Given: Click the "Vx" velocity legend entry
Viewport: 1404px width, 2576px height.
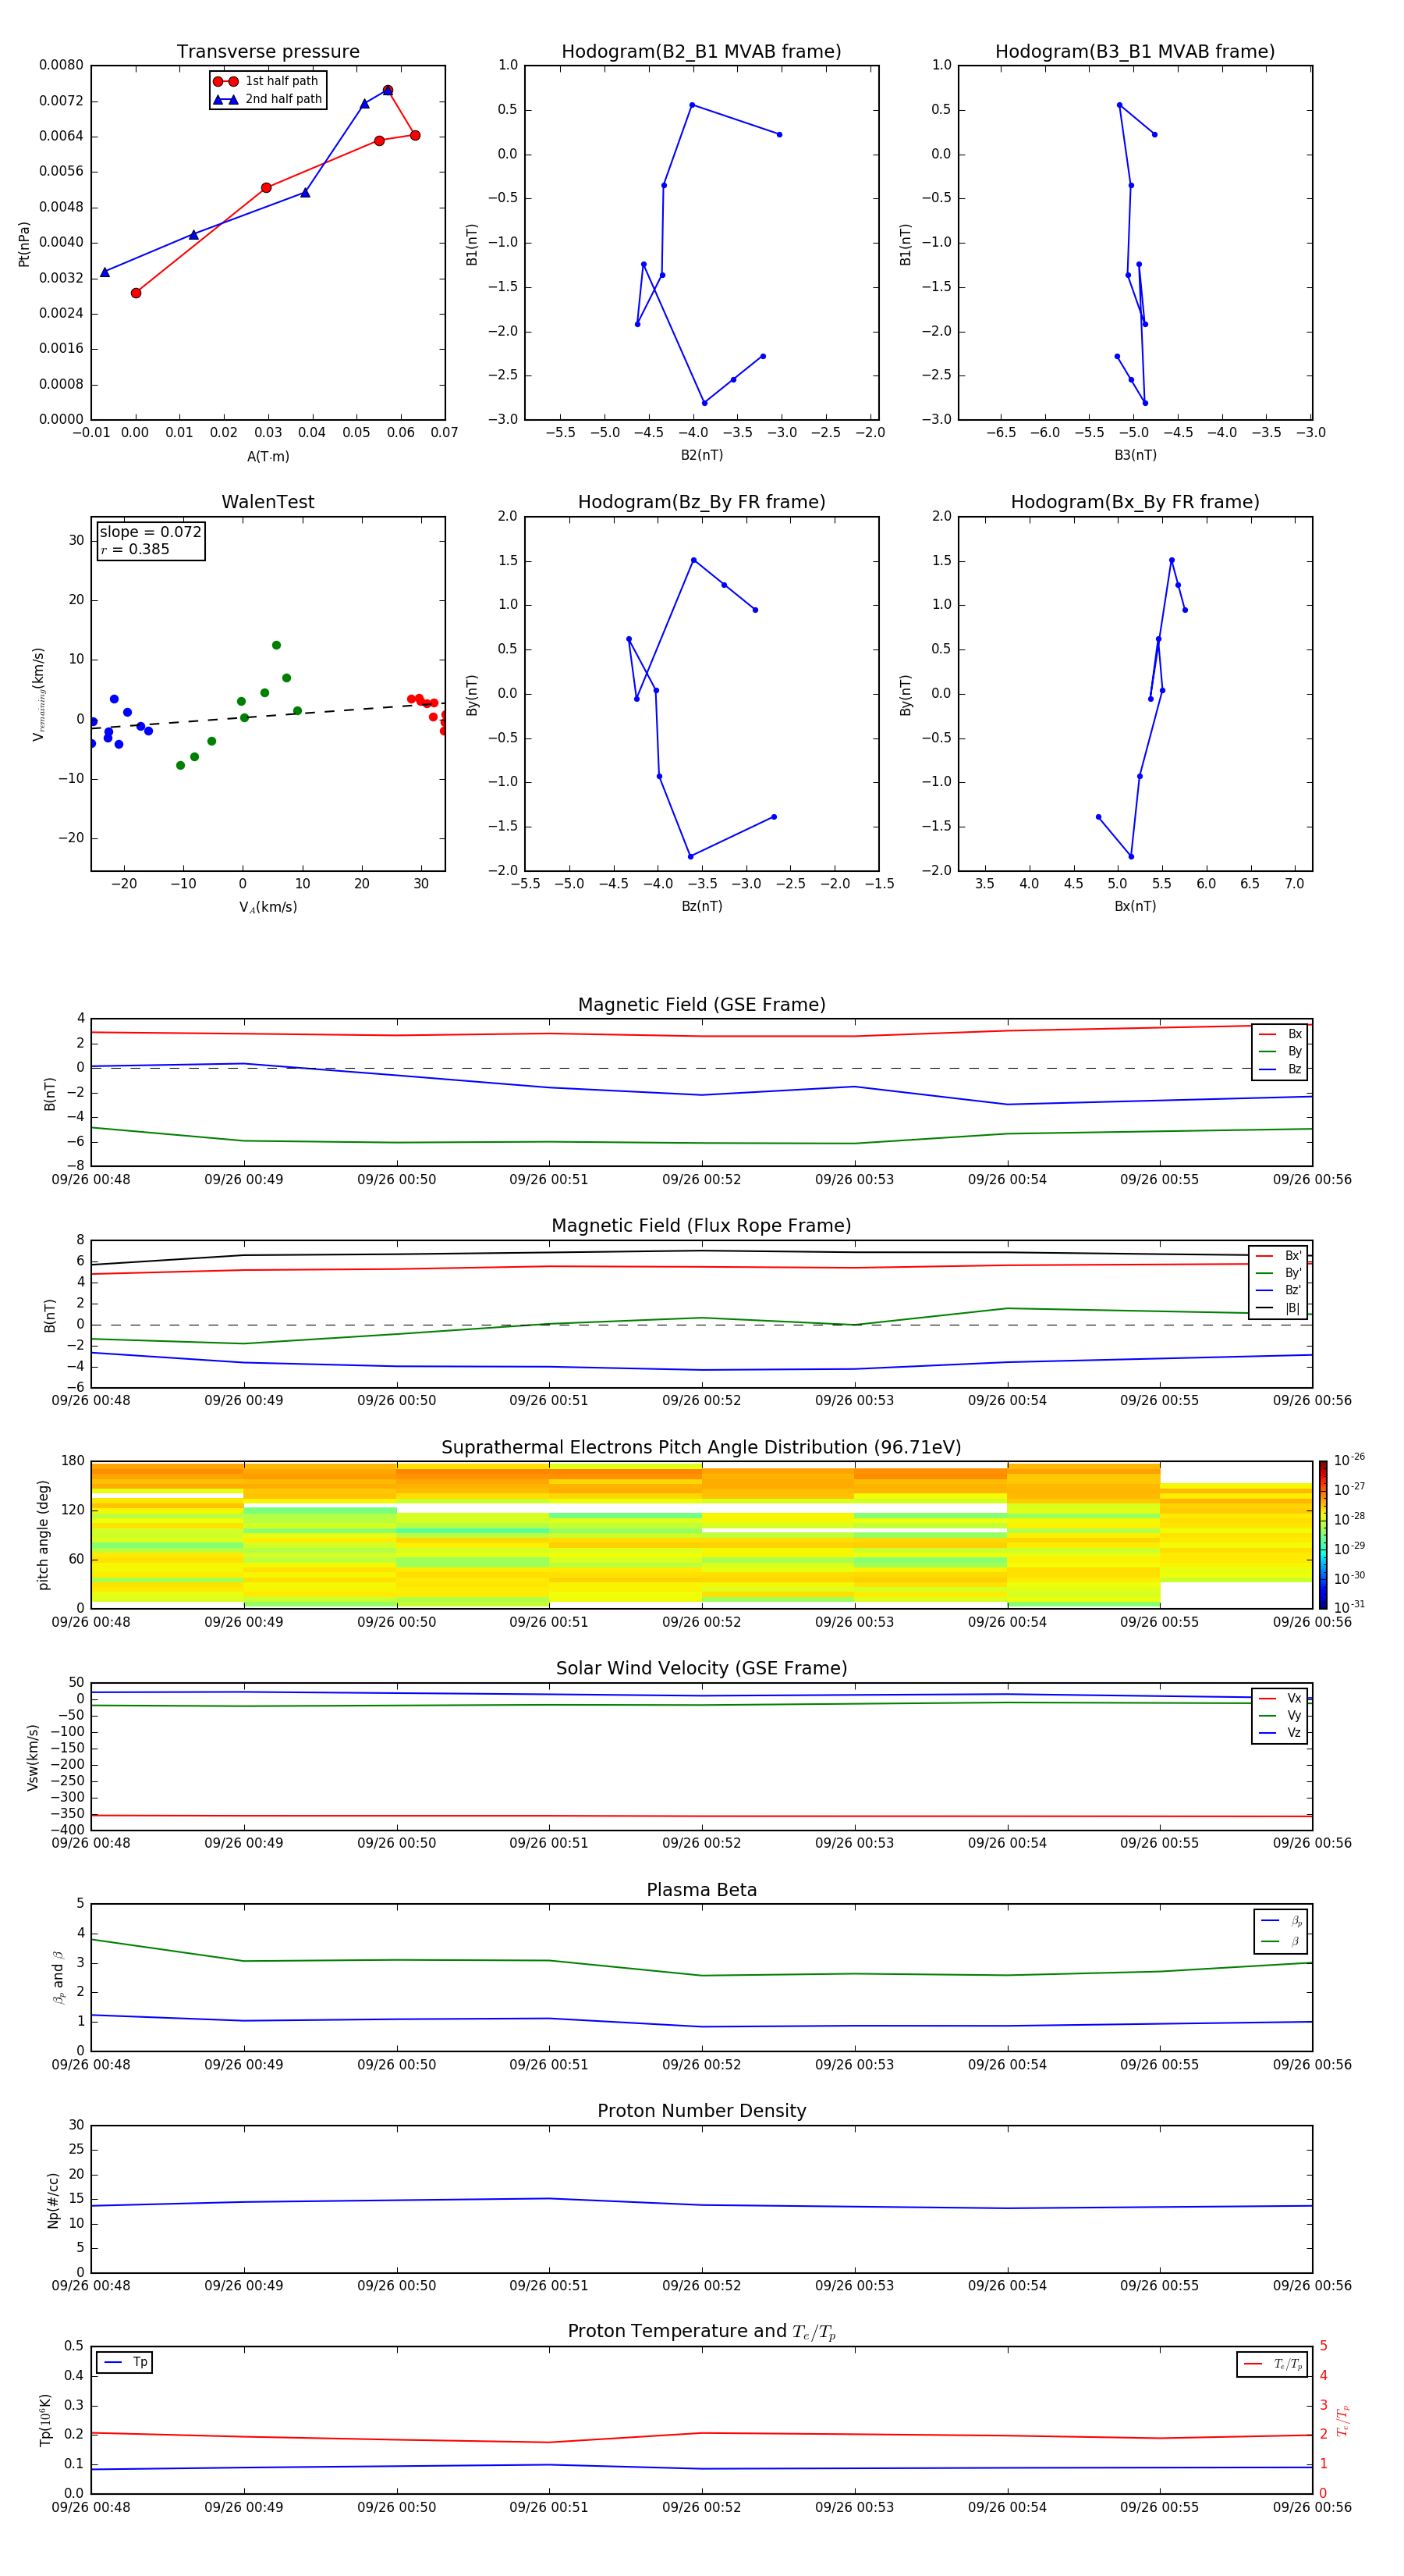Looking at the screenshot, I should (1281, 1698).
